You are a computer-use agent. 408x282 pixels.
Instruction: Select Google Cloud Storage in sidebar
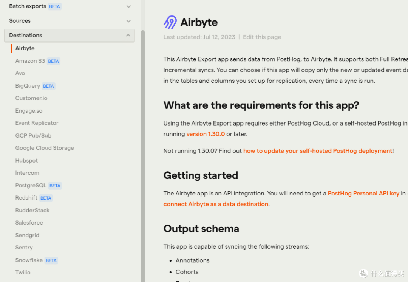(x=45, y=148)
